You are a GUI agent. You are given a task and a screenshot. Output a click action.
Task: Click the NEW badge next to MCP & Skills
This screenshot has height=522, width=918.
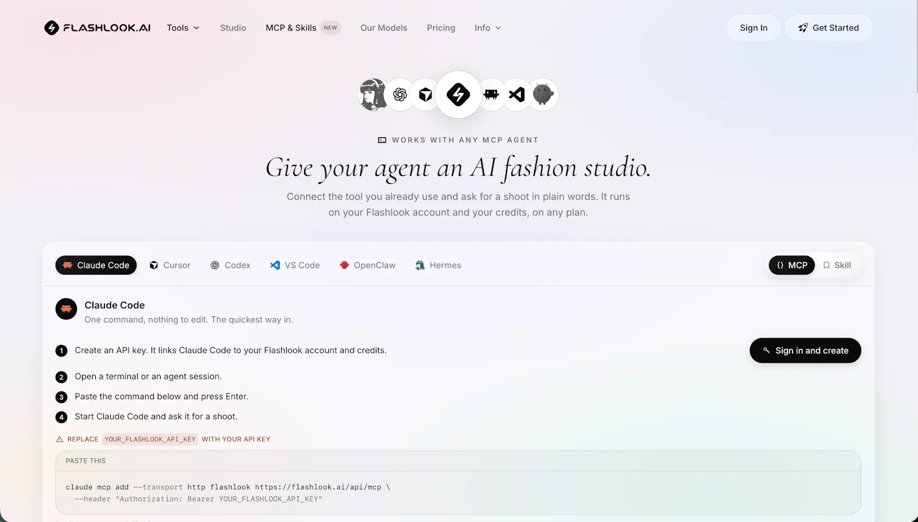pos(330,28)
